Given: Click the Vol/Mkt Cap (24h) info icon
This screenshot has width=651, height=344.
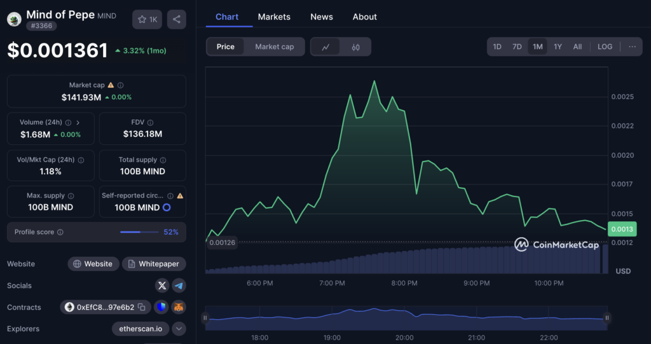Looking at the screenshot, I should coord(81,160).
